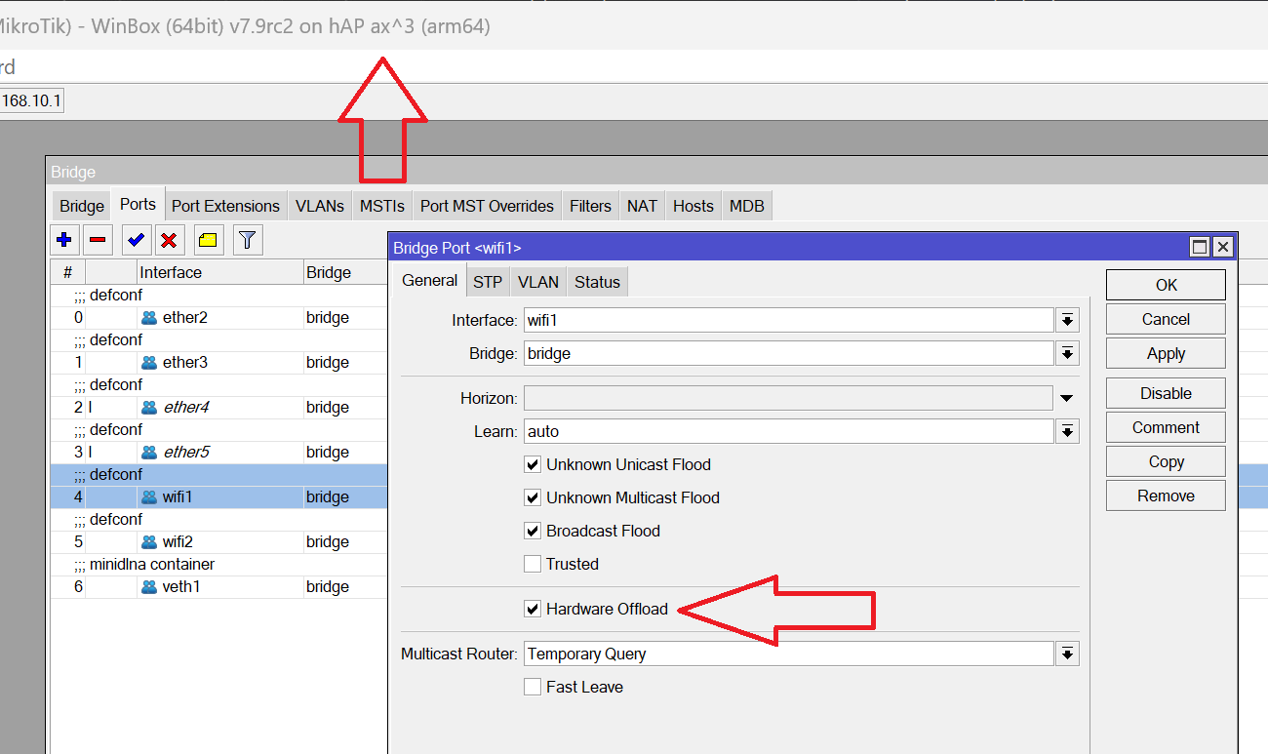This screenshot has height=754, width=1268.
Task: Open the filter funnel tool
Action: (248, 239)
